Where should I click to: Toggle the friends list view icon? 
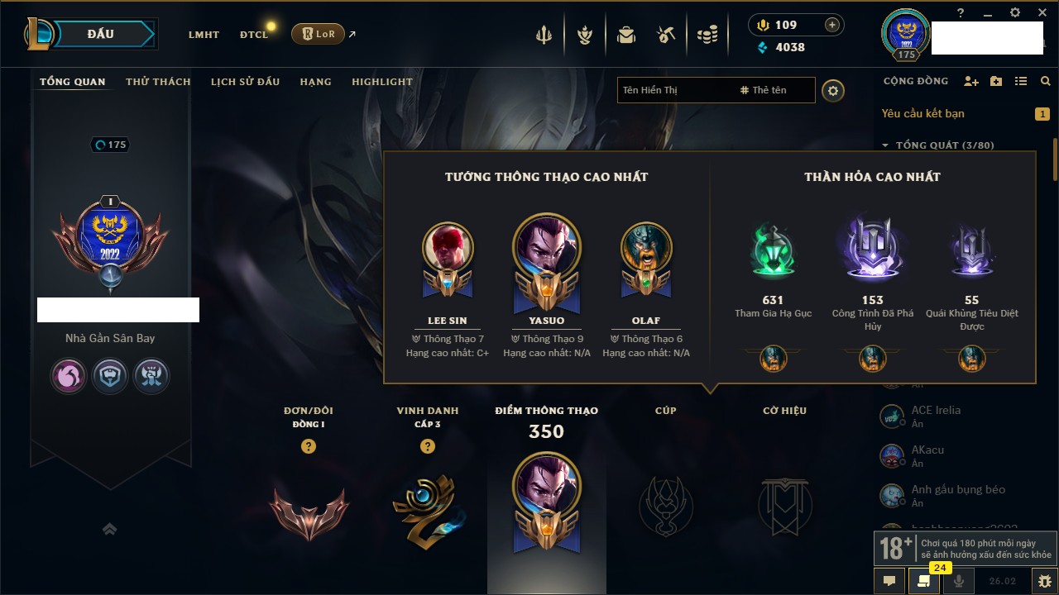(x=1021, y=81)
